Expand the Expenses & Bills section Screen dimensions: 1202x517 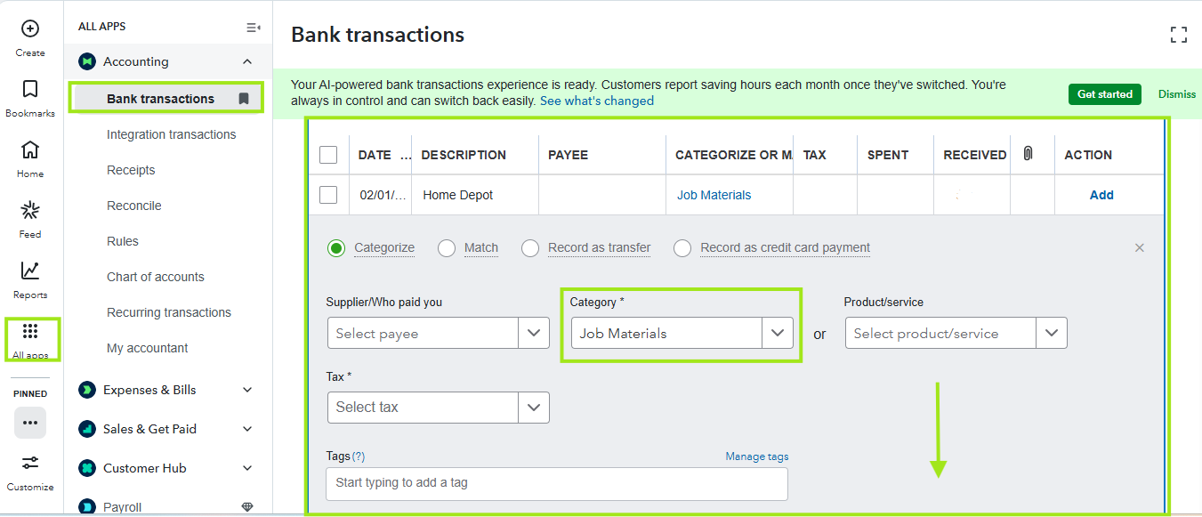tap(247, 390)
